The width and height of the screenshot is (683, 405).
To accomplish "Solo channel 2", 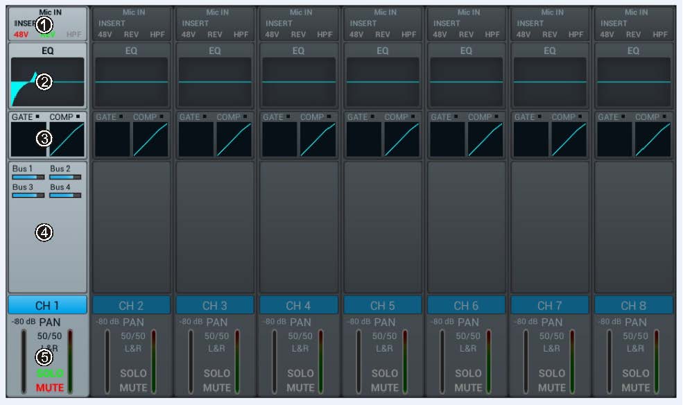I will pyautogui.click(x=133, y=374).
